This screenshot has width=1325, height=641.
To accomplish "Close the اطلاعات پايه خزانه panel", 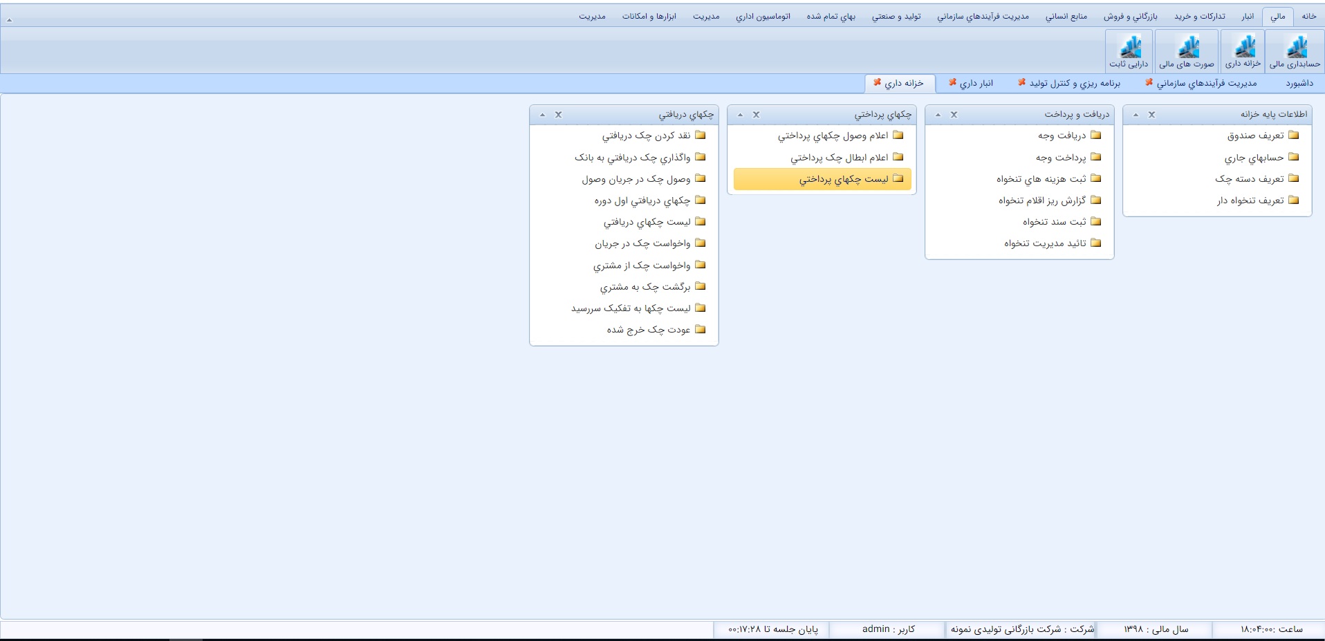I will (x=1151, y=115).
